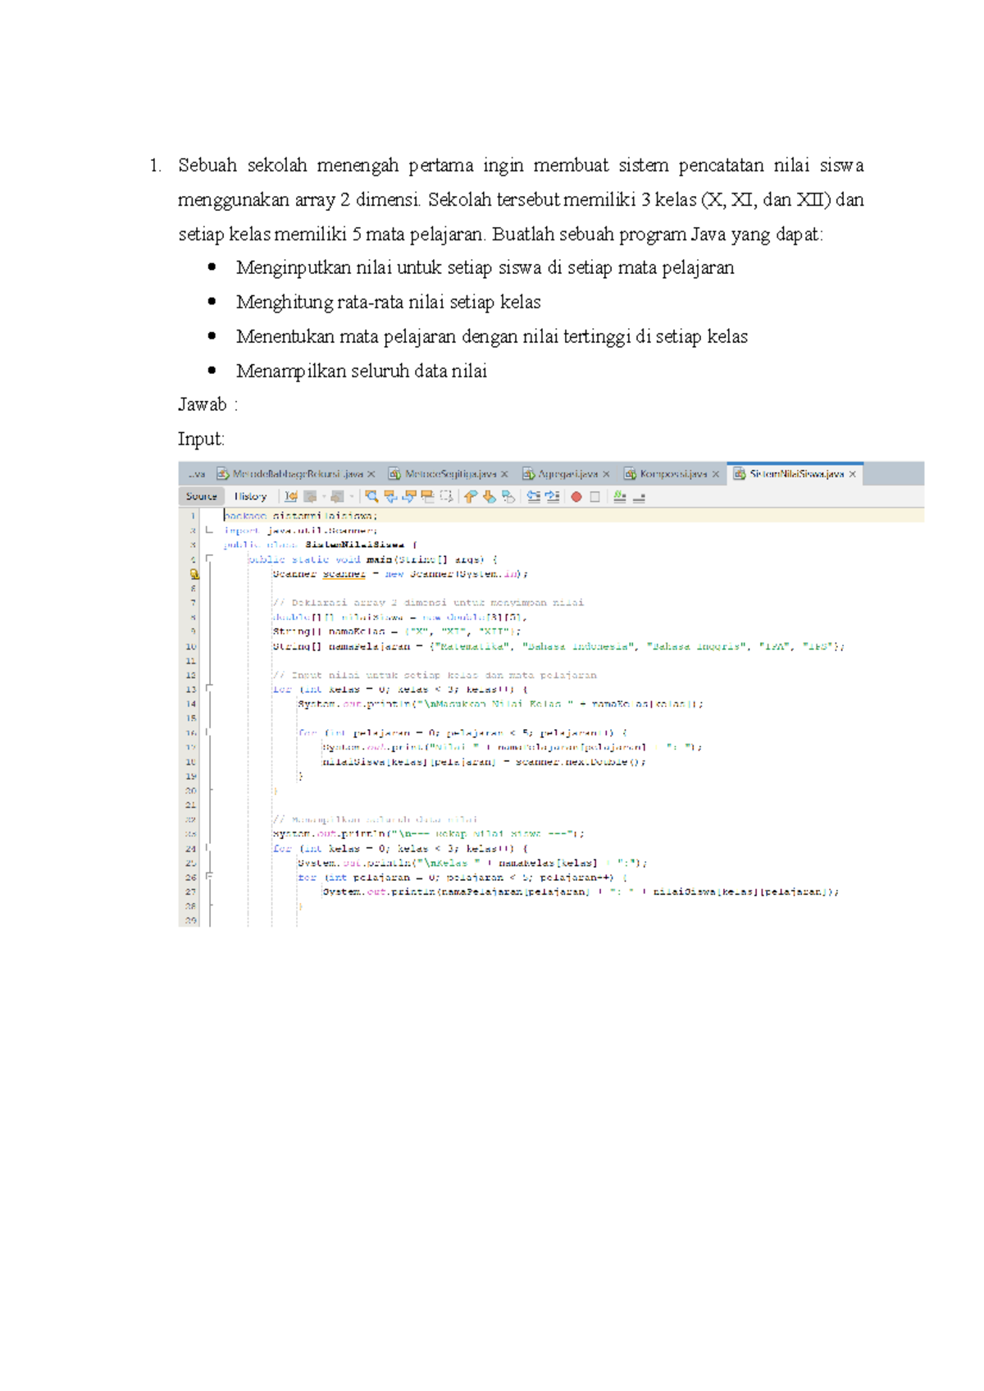Screen dimensions: 984x1391
Task: Collapse the code fold at line 13
Action: click(x=209, y=689)
